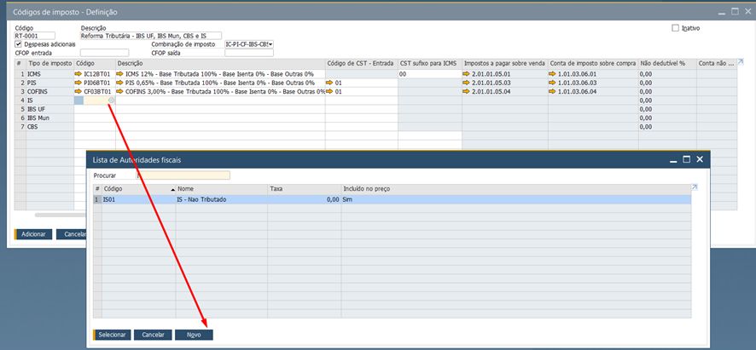
Task: Click the Adicionar button
Action: click(x=33, y=234)
